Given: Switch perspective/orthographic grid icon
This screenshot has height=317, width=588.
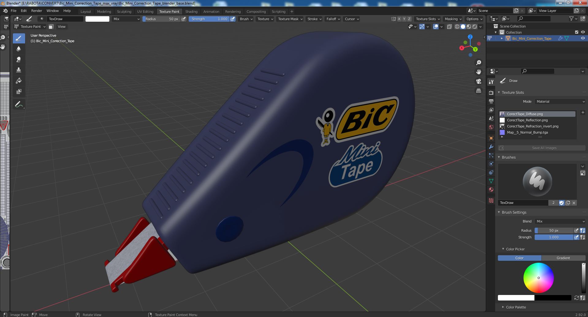Looking at the screenshot, I should [x=479, y=90].
